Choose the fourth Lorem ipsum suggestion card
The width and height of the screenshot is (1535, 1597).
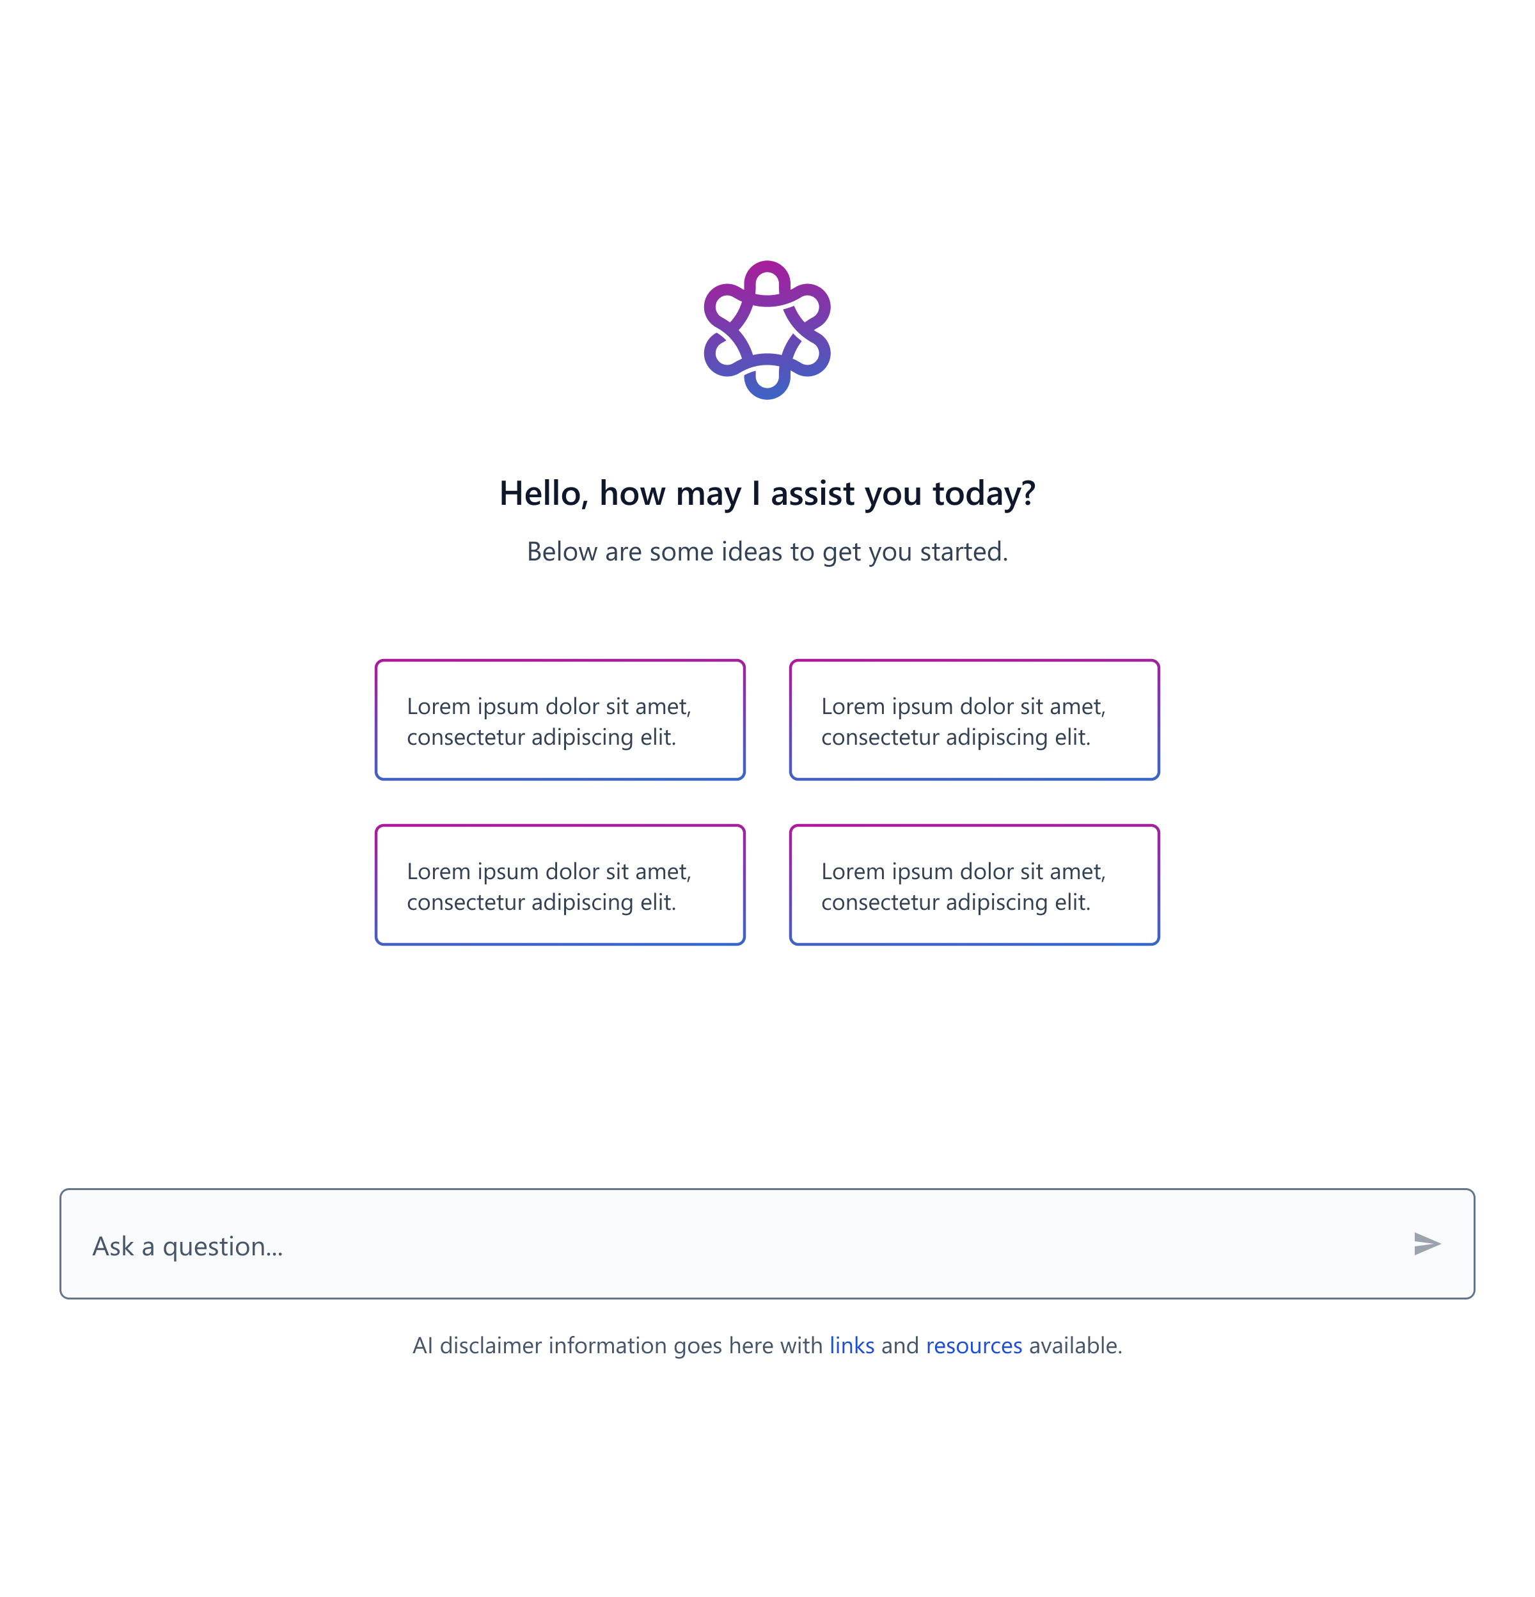pos(975,885)
